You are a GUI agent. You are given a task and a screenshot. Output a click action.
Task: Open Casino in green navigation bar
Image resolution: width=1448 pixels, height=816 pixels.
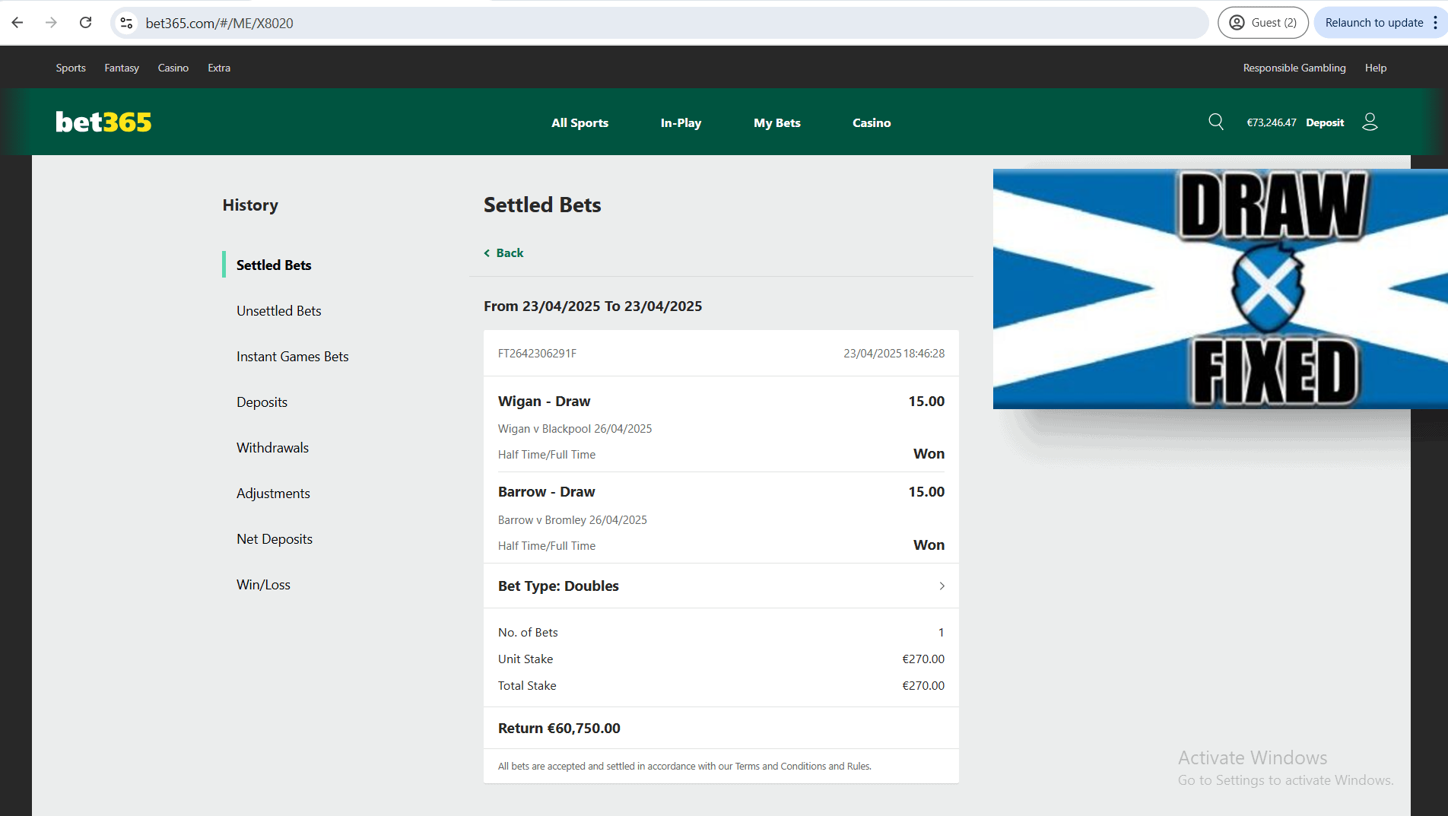[872, 122]
